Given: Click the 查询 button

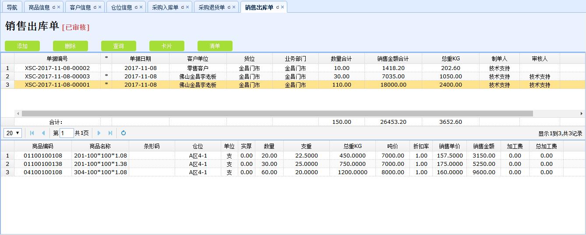Looking at the screenshot, I should [119, 46].
